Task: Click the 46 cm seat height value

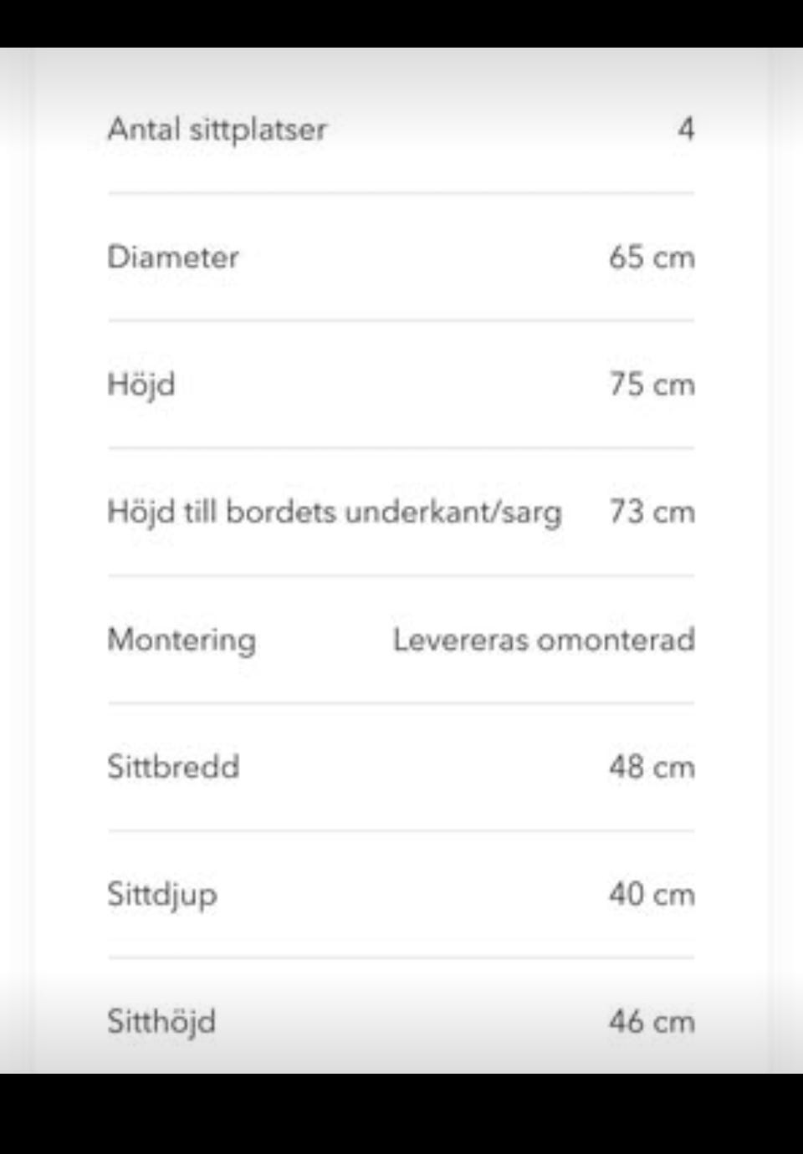Action: click(x=652, y=1022)
